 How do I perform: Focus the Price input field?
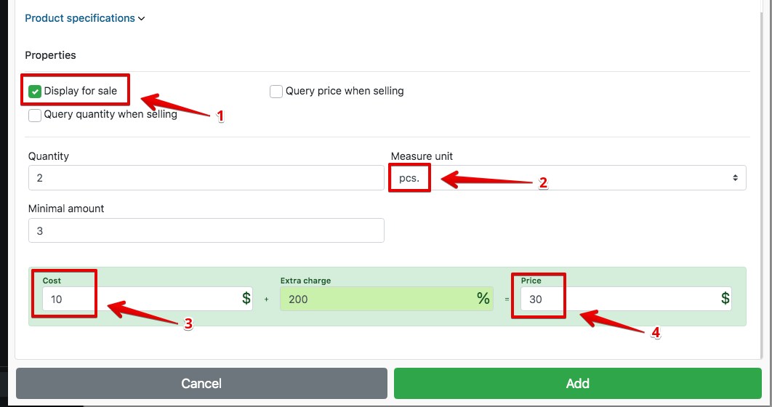point(618,299)
